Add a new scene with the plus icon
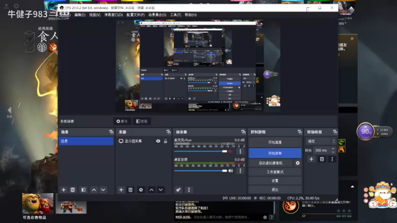 (64, 190)
